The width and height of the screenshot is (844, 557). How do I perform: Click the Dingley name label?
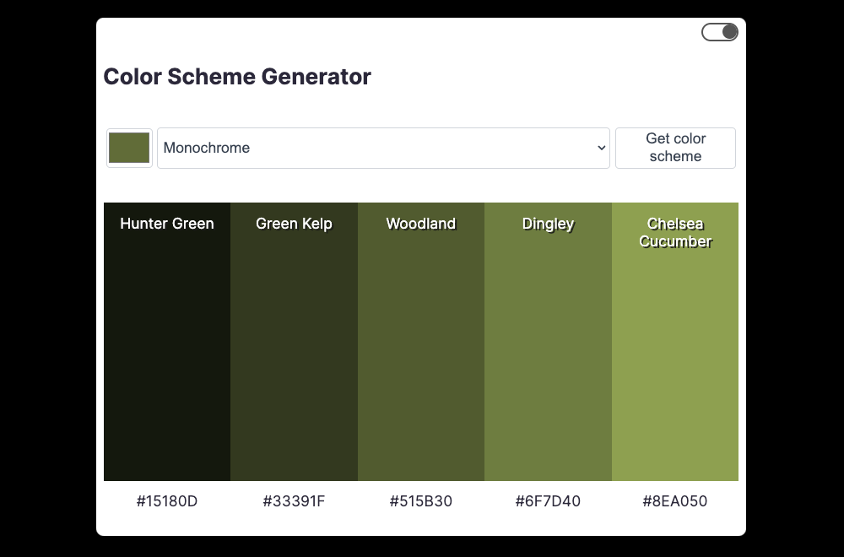tap(548, 224)
